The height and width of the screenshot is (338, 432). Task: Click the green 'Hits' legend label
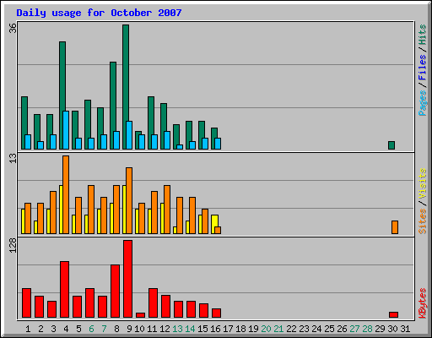click(423, 35)
